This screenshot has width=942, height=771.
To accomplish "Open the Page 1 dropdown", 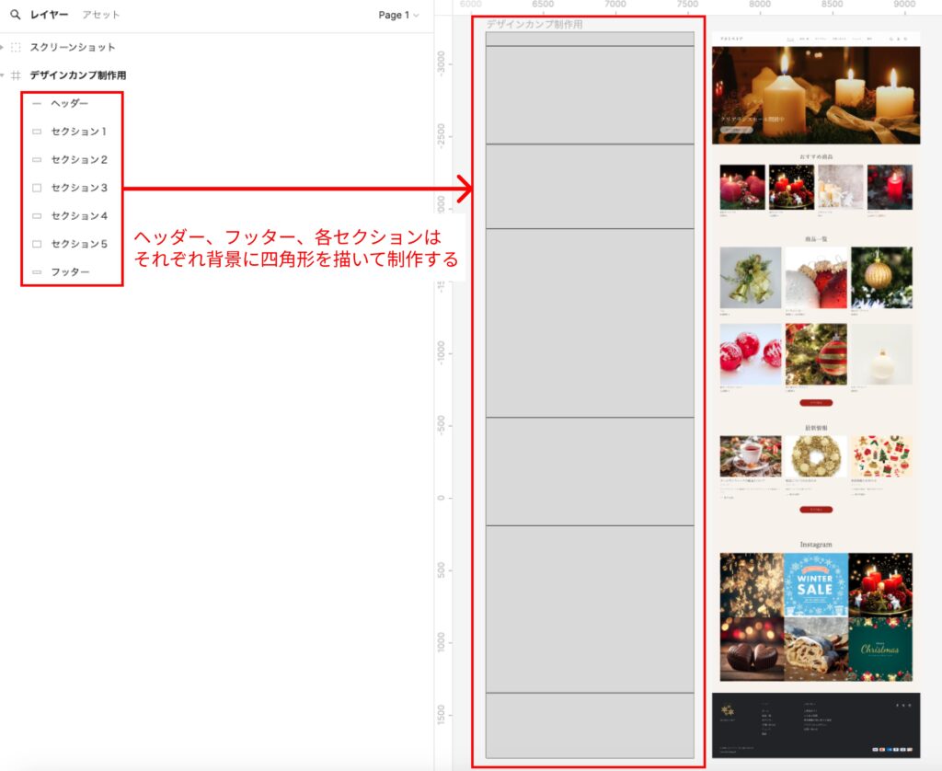I will 398,15.
